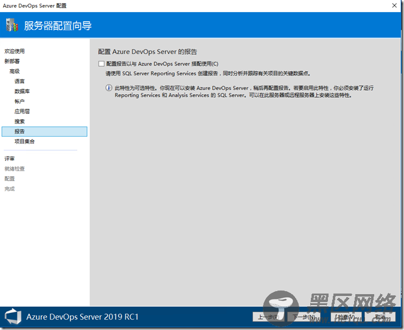The width and height of the screenshot is (404, 330).
Task: Open the 高级 step in the sidebar
Action: pos(15,71)
